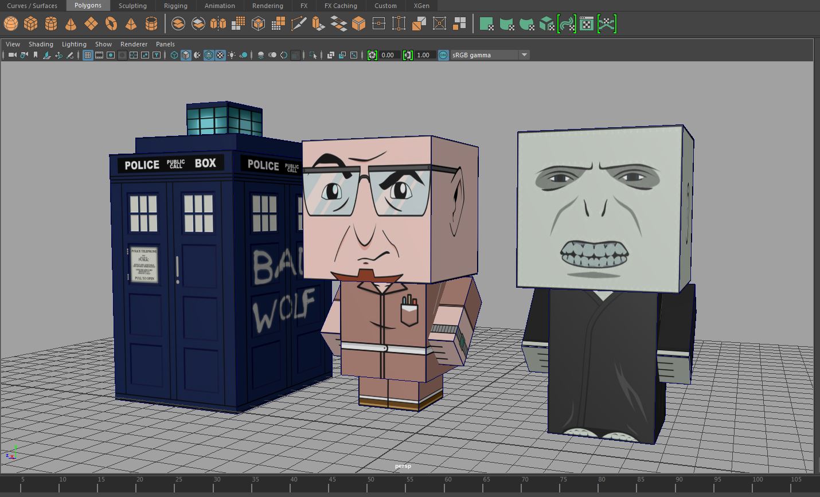The height and width of the screenshot is (497, 820).
Task: Click the Select Camera panel icon
Action: (x=12, y=55)
